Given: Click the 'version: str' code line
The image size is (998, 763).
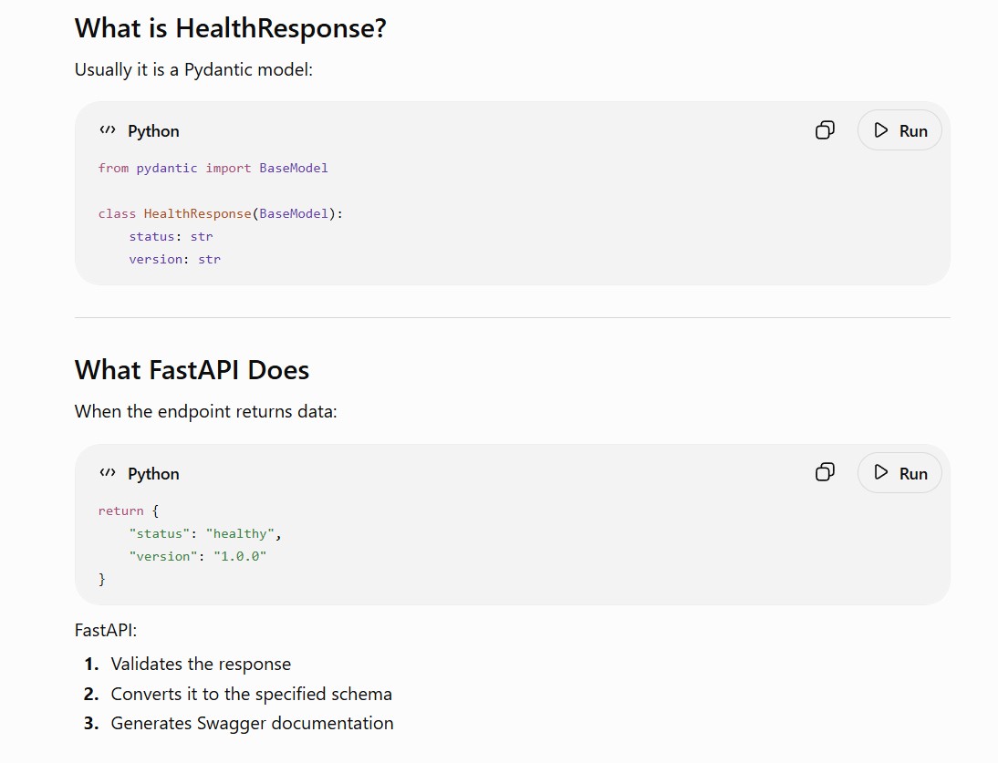Looking at the screenshot, I should point(174,260).
